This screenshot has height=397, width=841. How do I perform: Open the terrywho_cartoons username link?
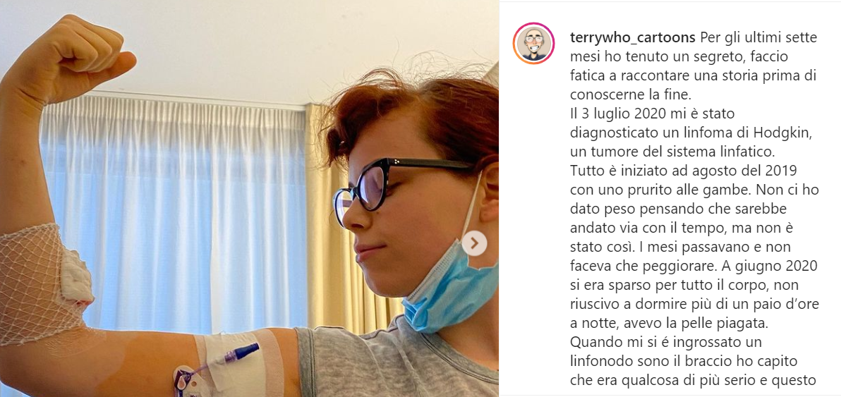point(634,39)
